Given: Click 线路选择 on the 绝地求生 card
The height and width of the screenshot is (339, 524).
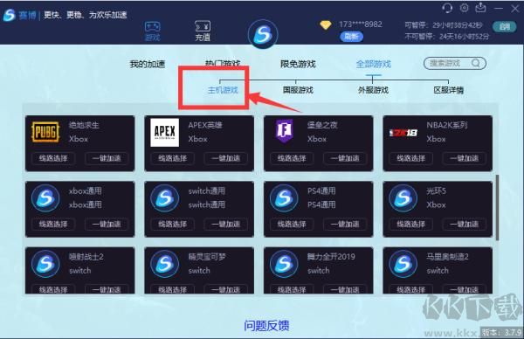Looking at the screenshot, I should 53,158.
